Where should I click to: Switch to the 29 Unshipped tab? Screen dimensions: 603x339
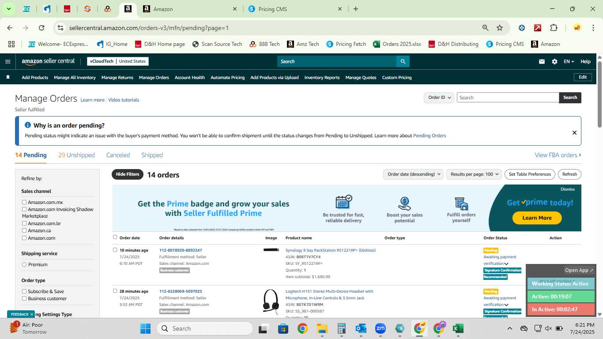click(x=76, y=155)
